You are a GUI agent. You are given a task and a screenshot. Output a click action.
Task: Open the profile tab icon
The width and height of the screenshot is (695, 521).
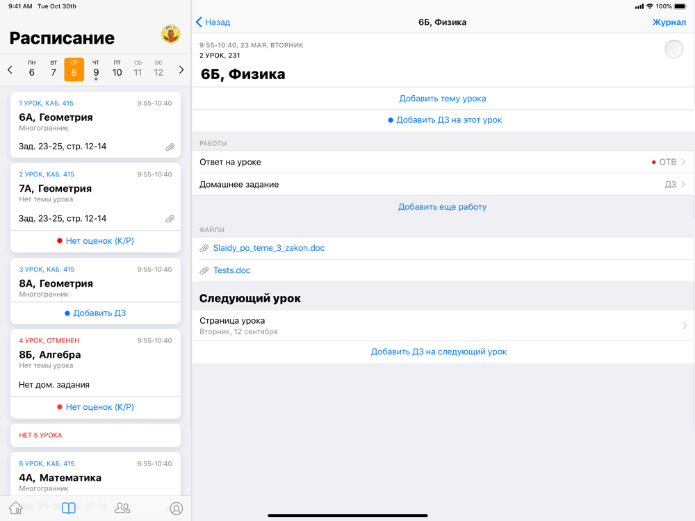coord(176,508)
